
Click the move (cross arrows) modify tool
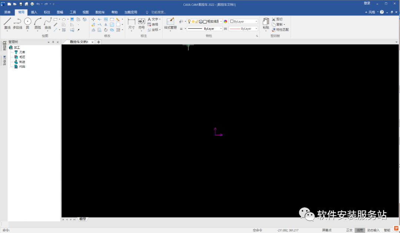click(93, 19)
